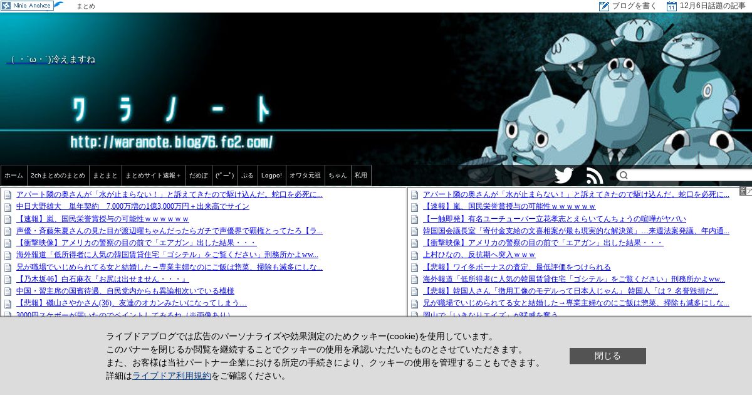Open the 私用 menu item
752x395 pixels.
(x=361, y=176)
